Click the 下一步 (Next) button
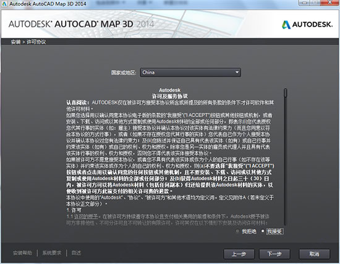This screenshot has height=264, width=340. tap(274, 254)
